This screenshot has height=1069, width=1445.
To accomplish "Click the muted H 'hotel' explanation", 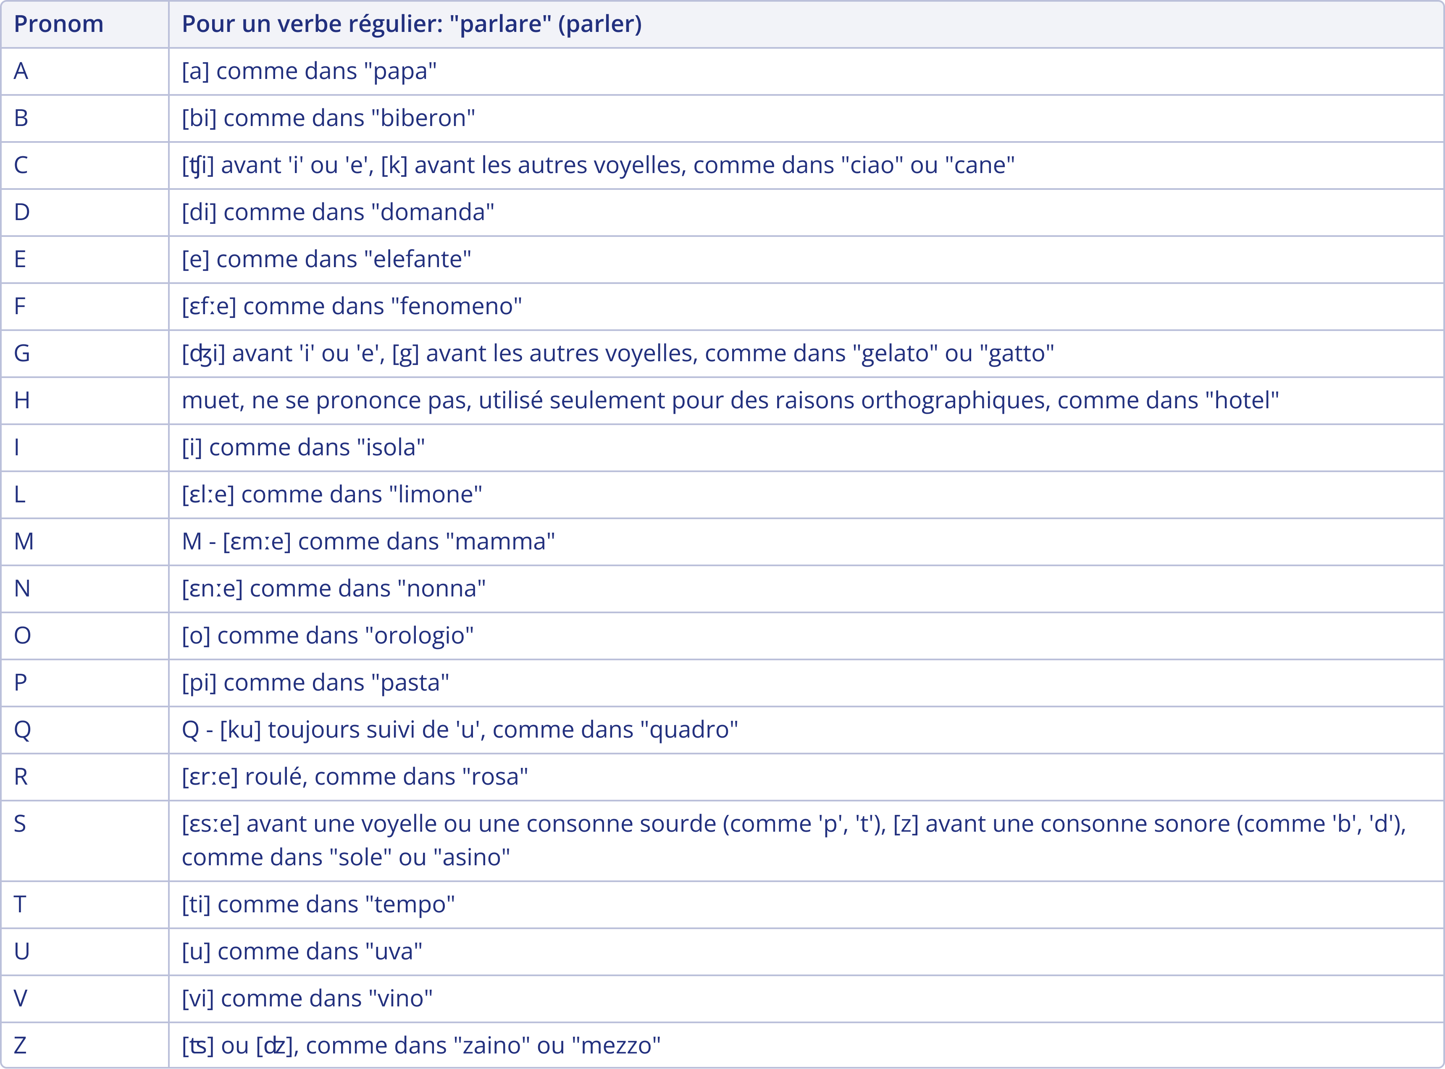I will click(730, 401).
